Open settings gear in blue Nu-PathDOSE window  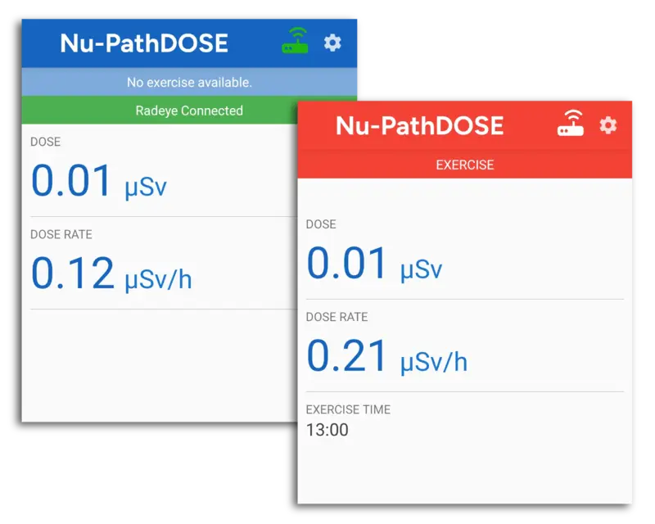[x=332, y=43]
